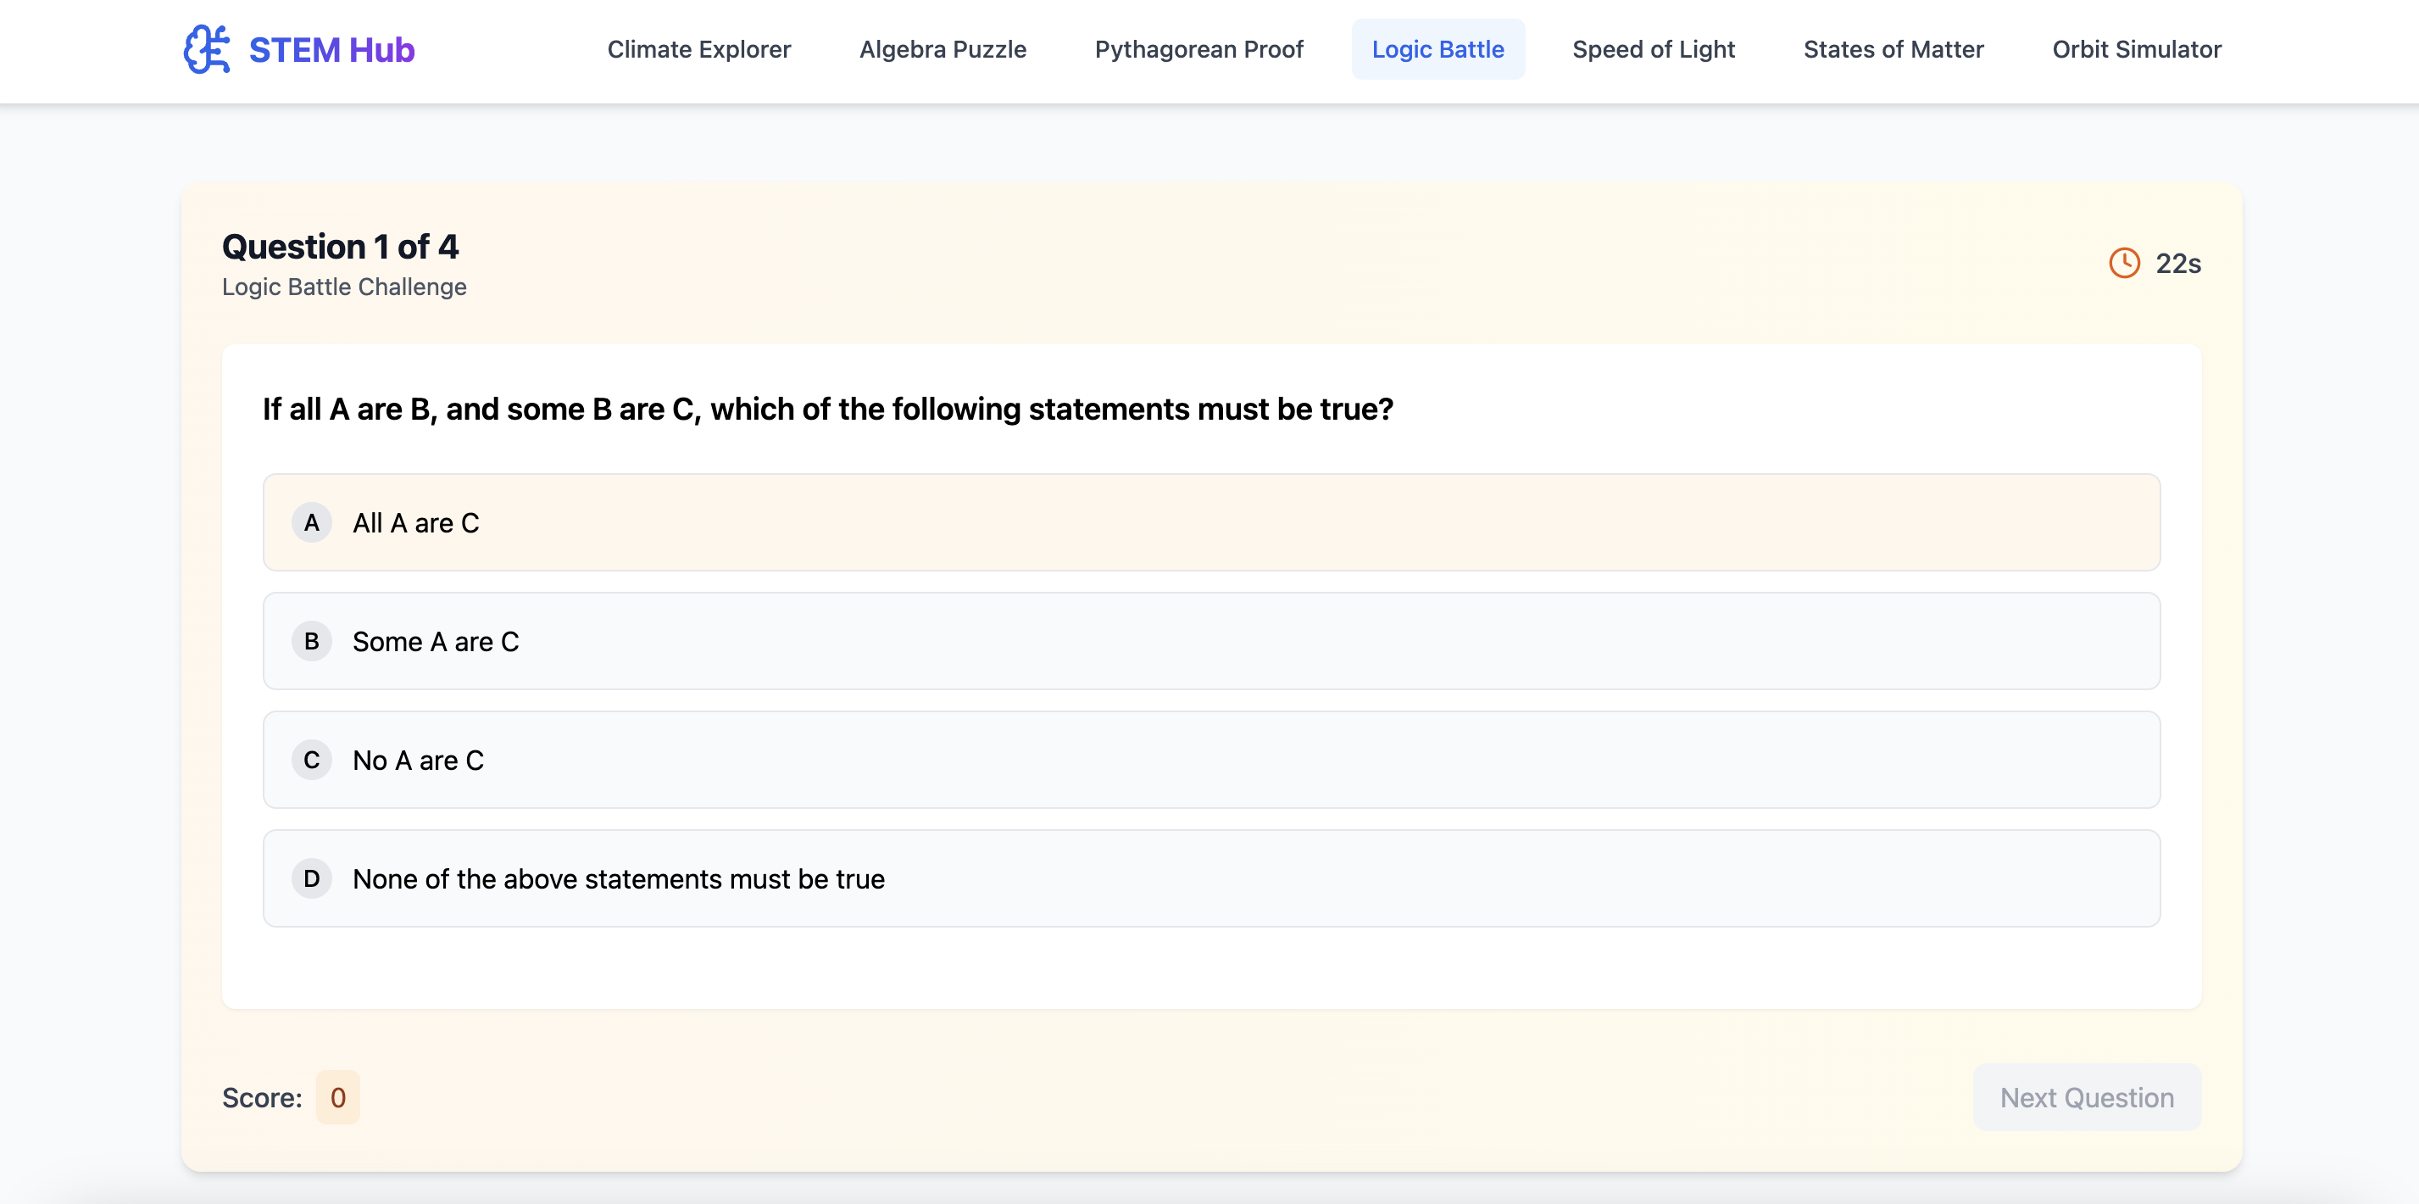The image size is (2419, 1204).
Task: Click the STEM Hub brain logo icon
Action: [207, 49]
